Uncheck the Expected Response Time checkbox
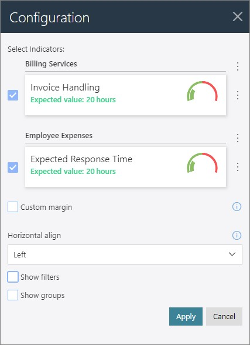 click(x=13, y=168)
